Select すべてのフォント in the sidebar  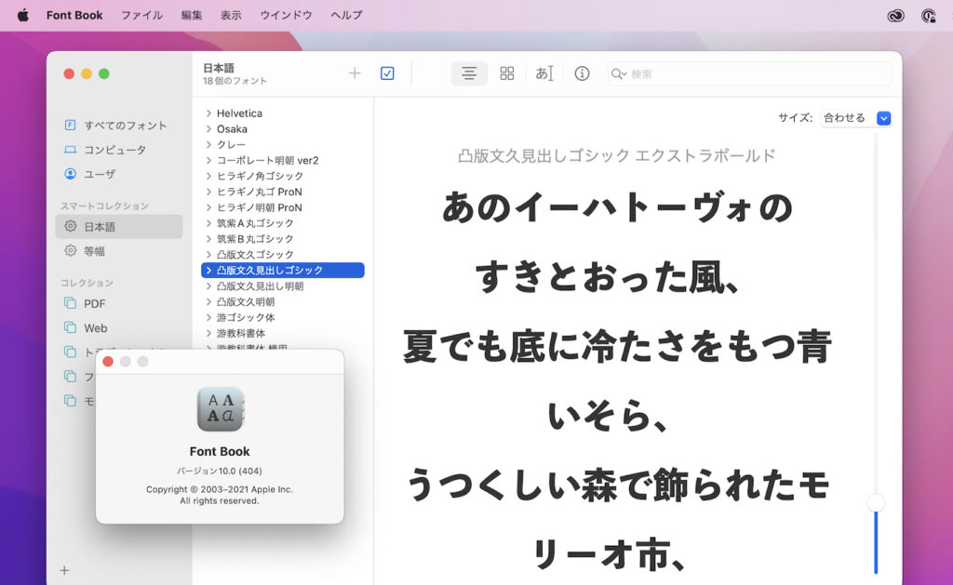(x=125, y=126)
